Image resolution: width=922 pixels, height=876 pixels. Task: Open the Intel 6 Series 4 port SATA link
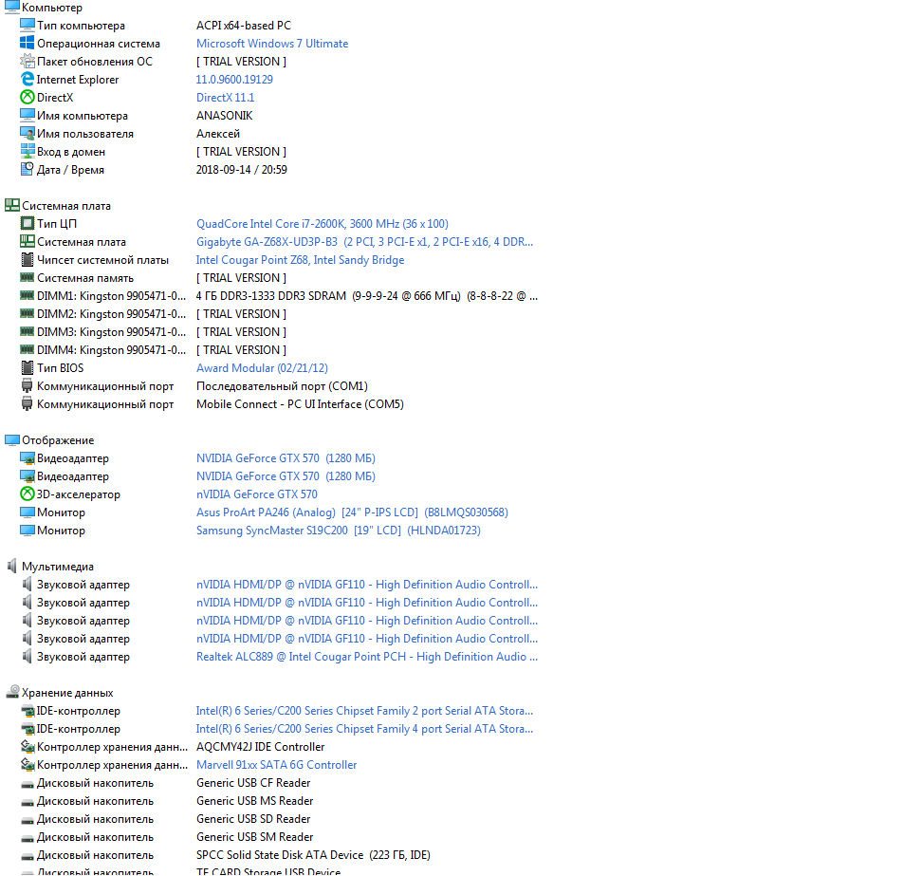[x=364, y=729]
